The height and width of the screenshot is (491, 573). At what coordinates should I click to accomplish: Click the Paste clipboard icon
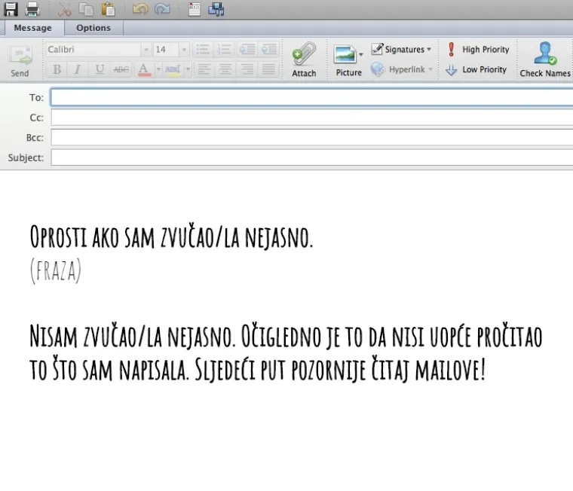click(x=109, y=9)
